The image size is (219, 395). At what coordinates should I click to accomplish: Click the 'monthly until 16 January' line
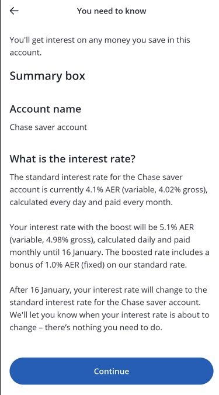pos(110,252)
